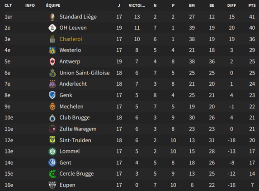Screen dimensions: 259x191
Task: Click the Genk club logo
Action: (52, 95)
